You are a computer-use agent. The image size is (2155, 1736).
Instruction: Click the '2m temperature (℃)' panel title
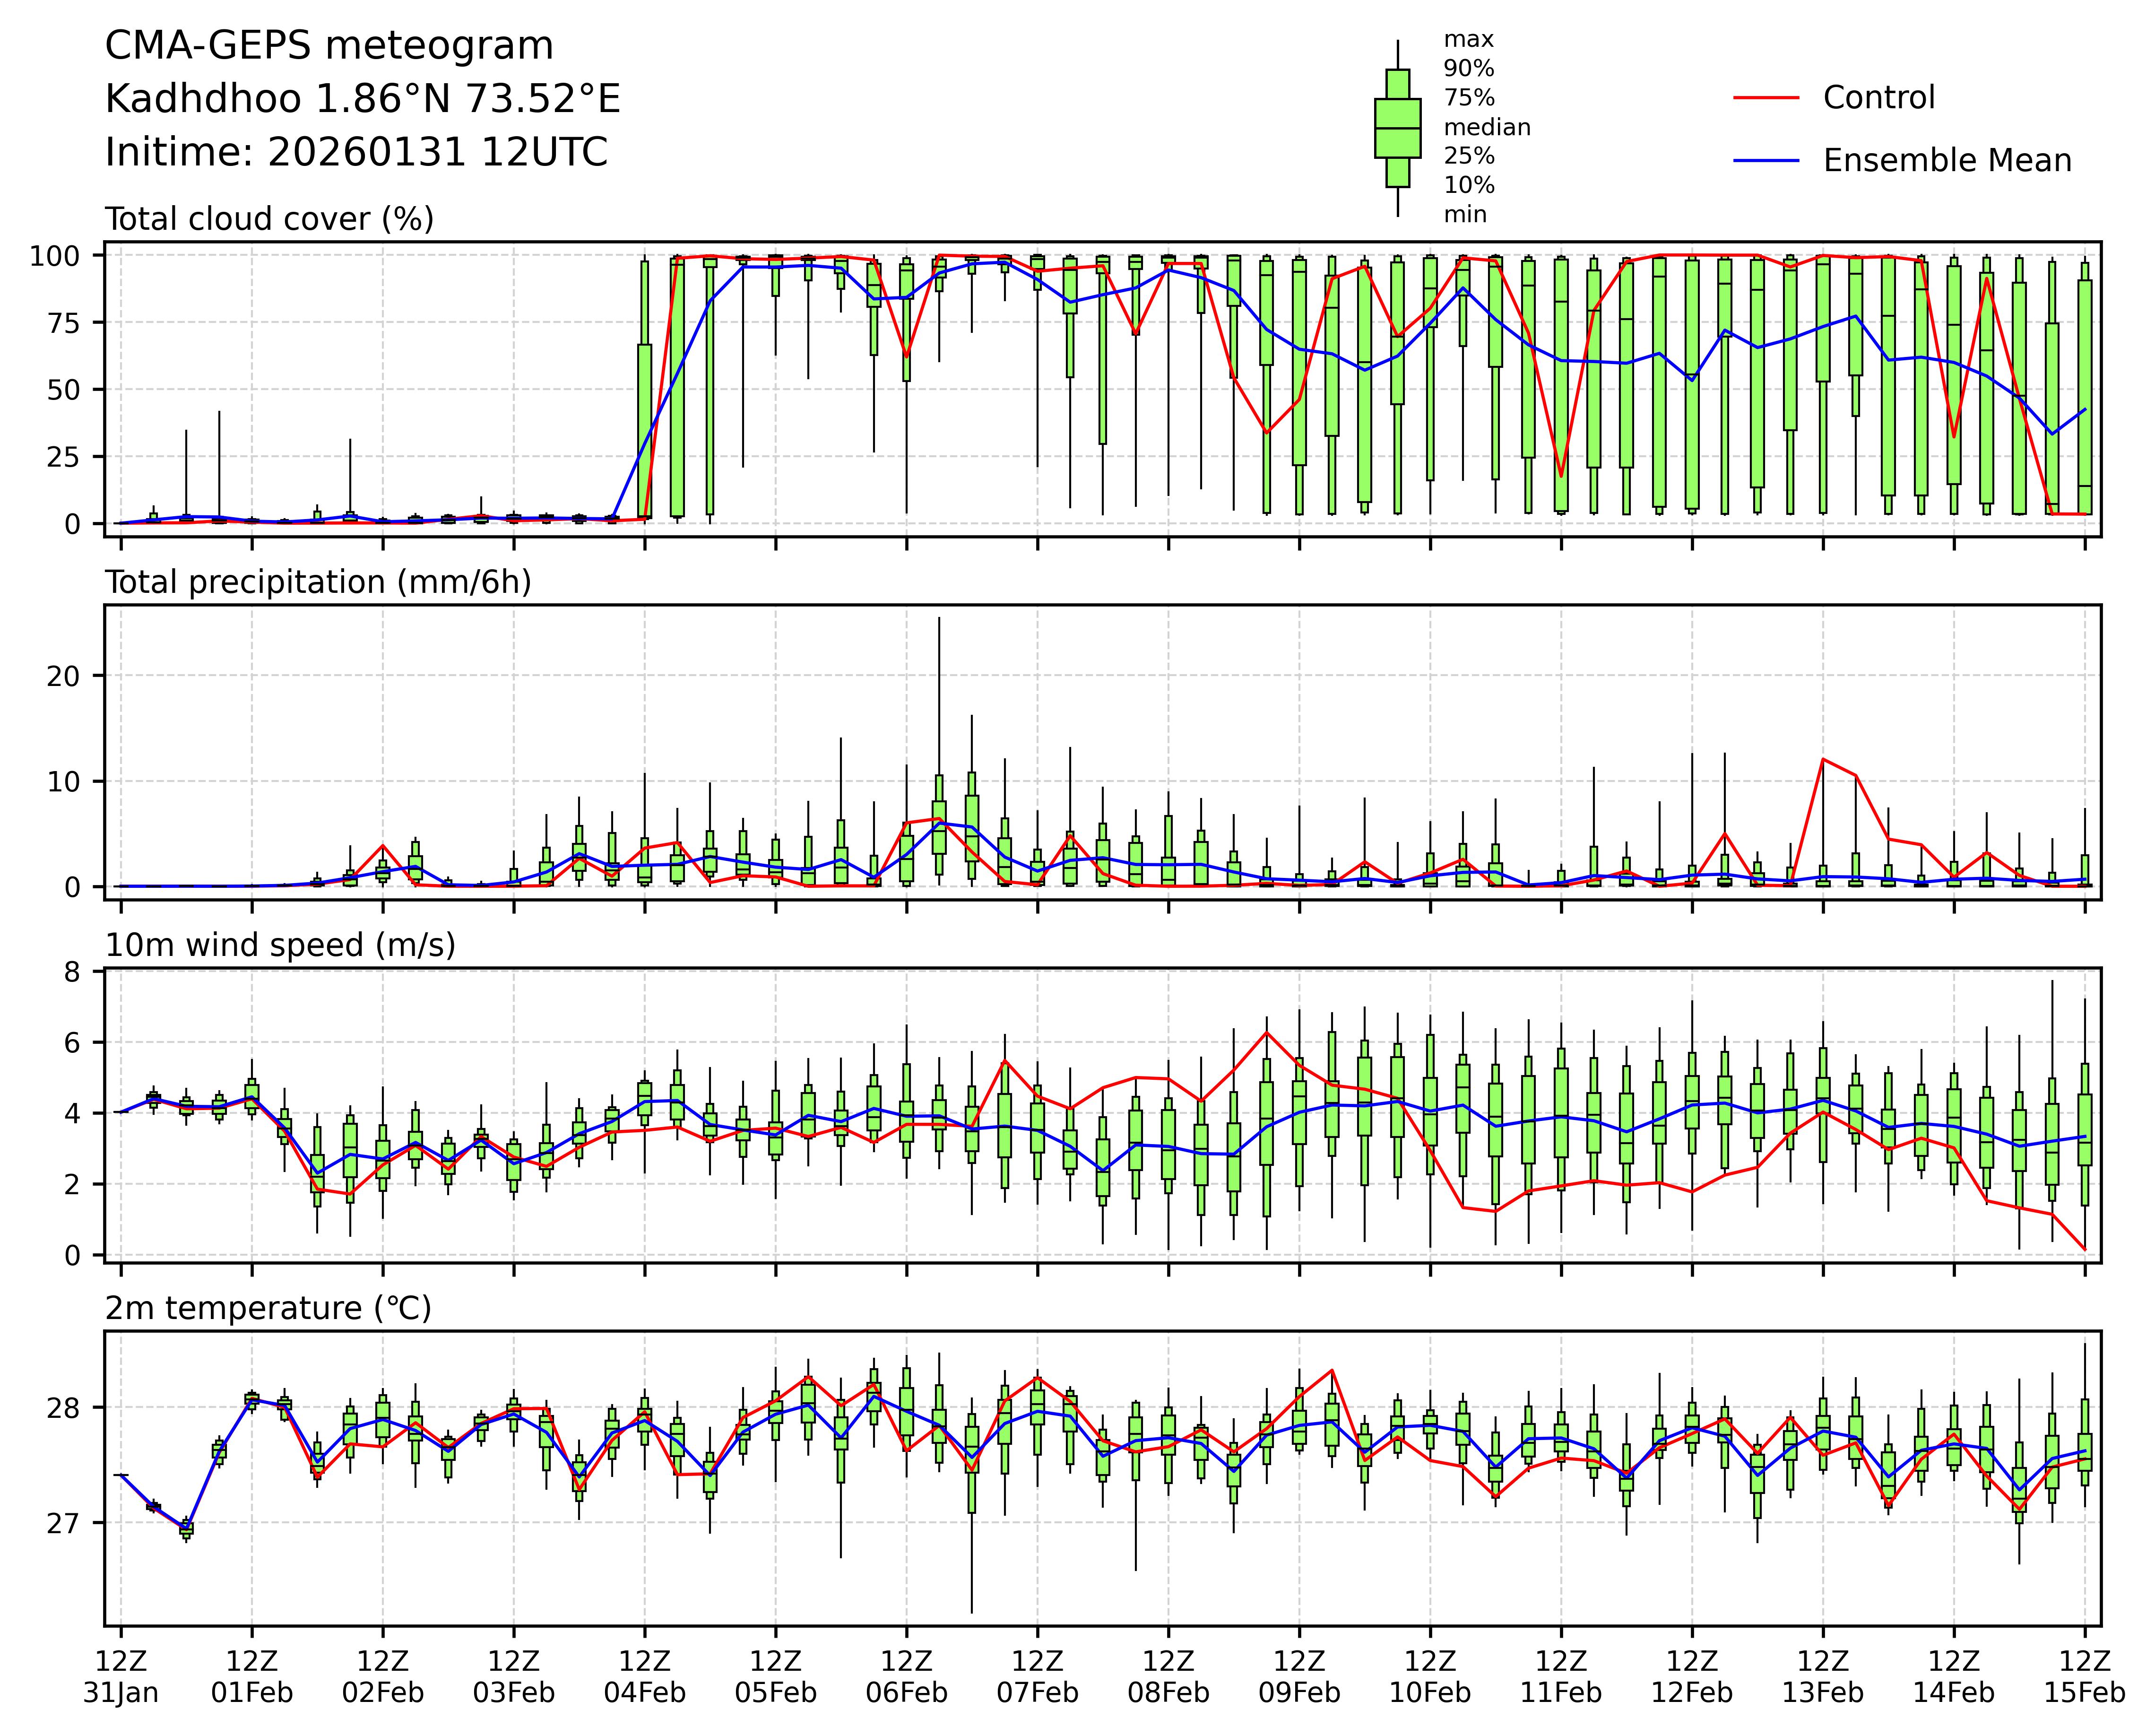[268, 1308]
